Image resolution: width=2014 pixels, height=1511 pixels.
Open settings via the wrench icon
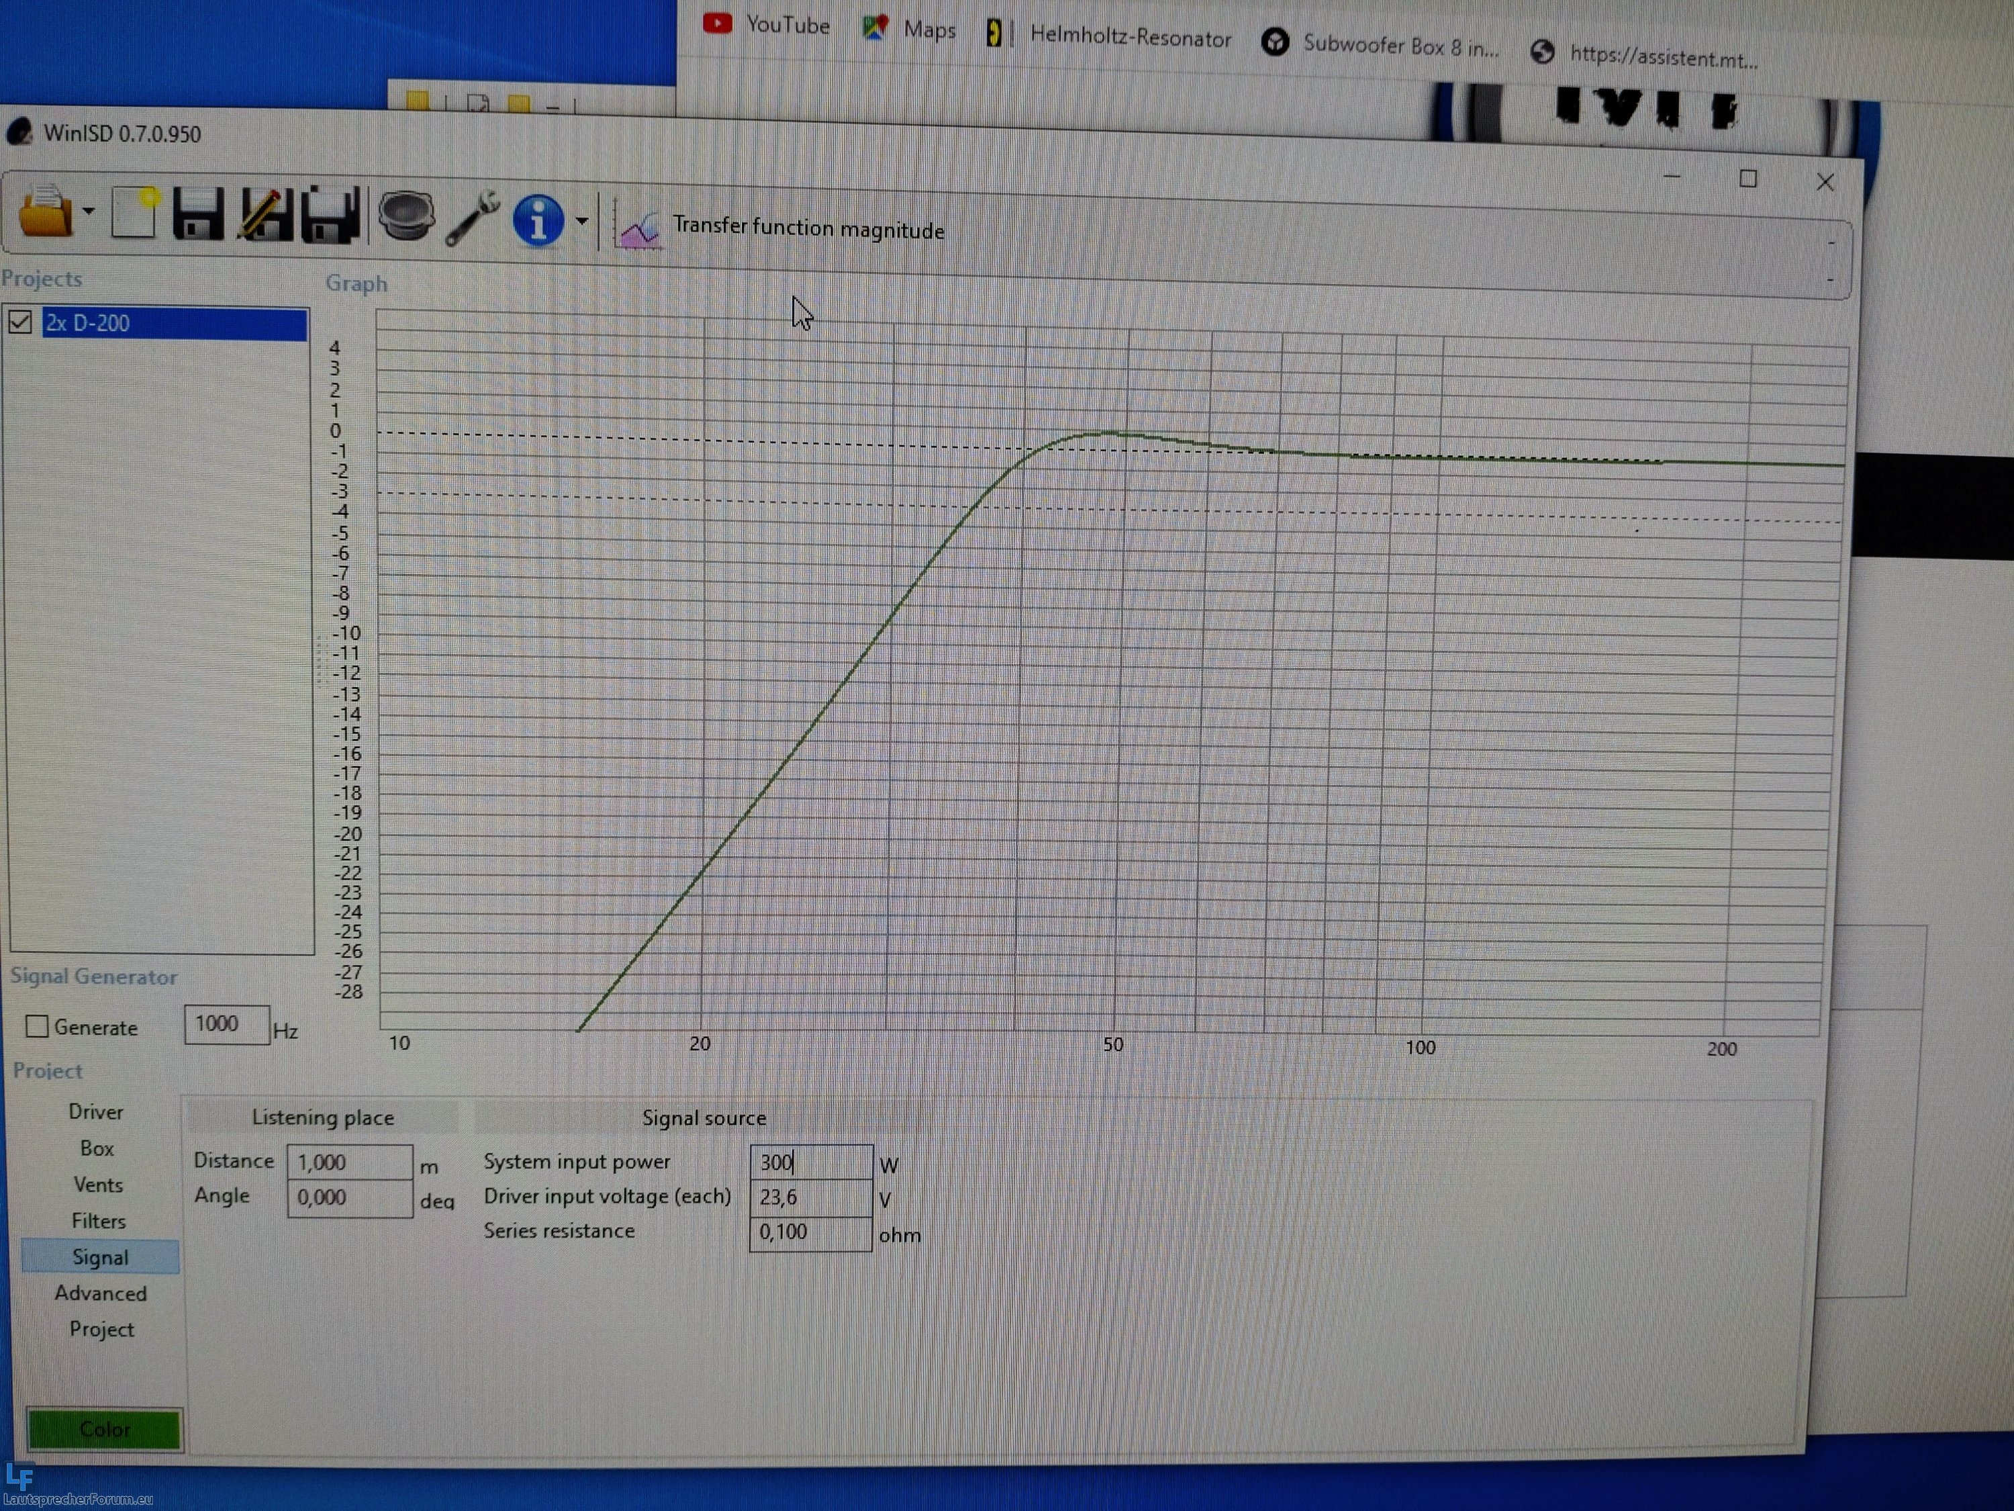coord(473,218)
